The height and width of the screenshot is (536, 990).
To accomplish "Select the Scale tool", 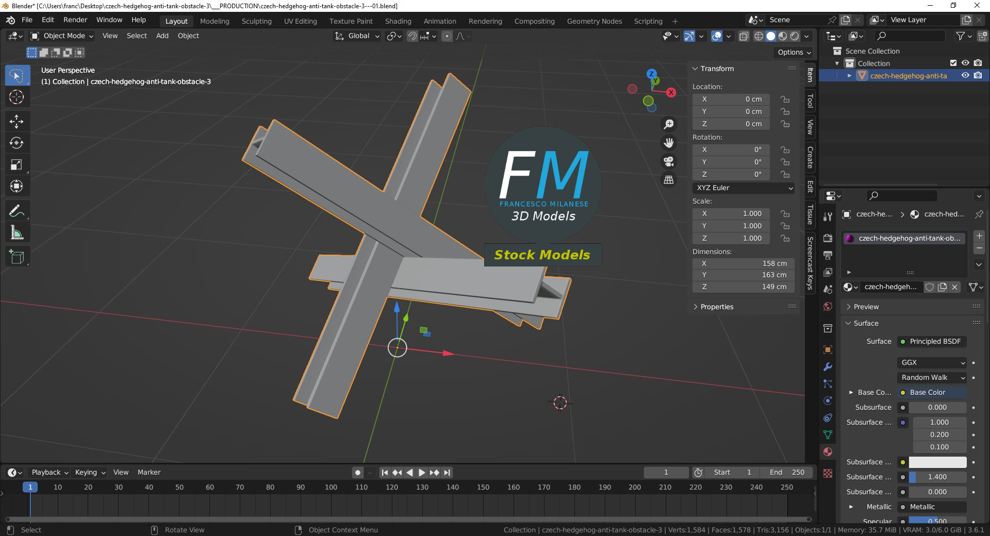I will pos(16,164).
